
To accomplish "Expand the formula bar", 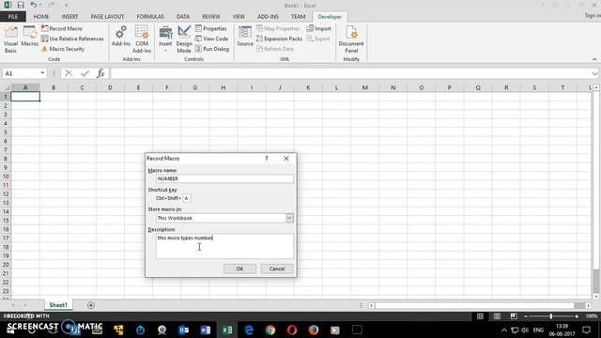I will pyautogui.click(x=594, y=73).
